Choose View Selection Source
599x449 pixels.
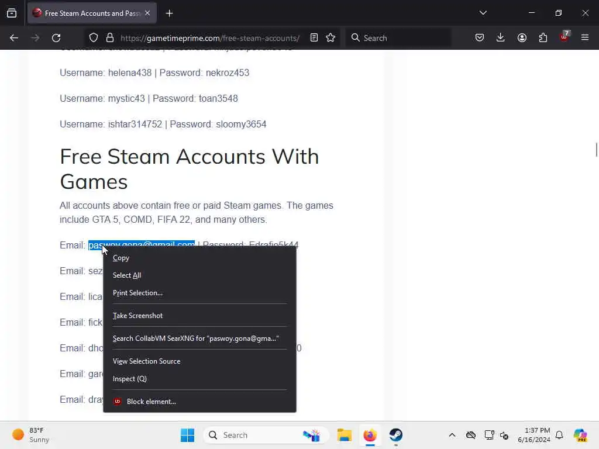[x=199, y=361]
